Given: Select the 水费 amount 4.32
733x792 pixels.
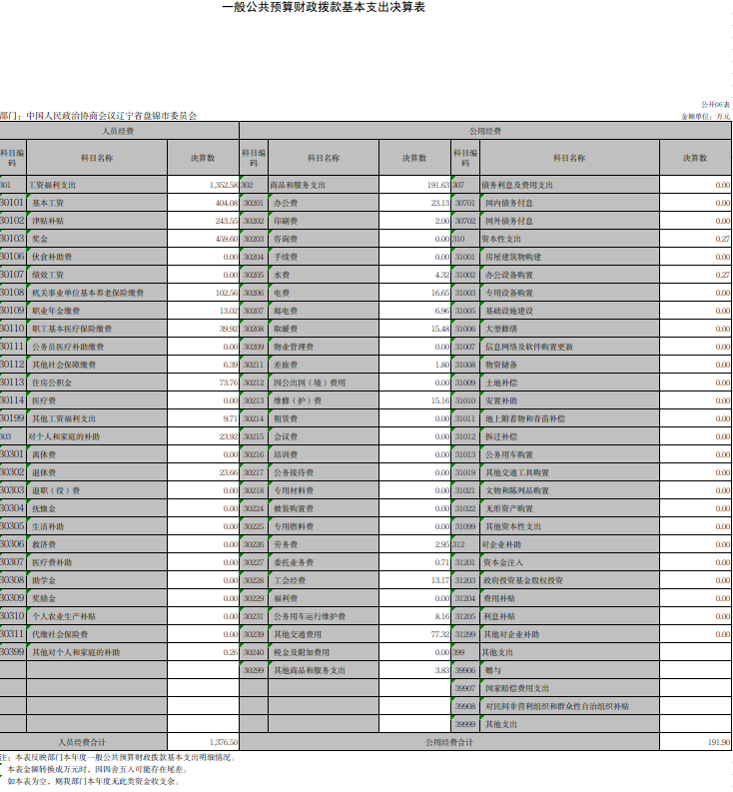Looking at the screenshot, I should pyautogui.click(x=442, y=275).
